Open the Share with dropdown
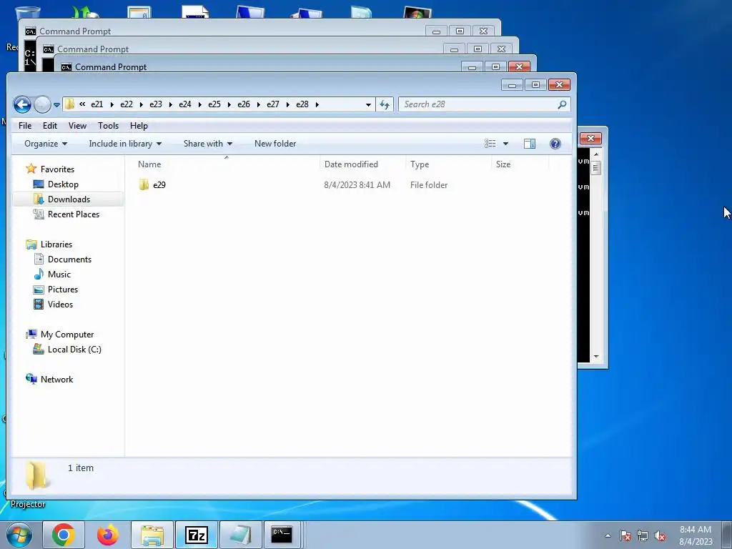732x549 pixels. click(x=208, y=144)
